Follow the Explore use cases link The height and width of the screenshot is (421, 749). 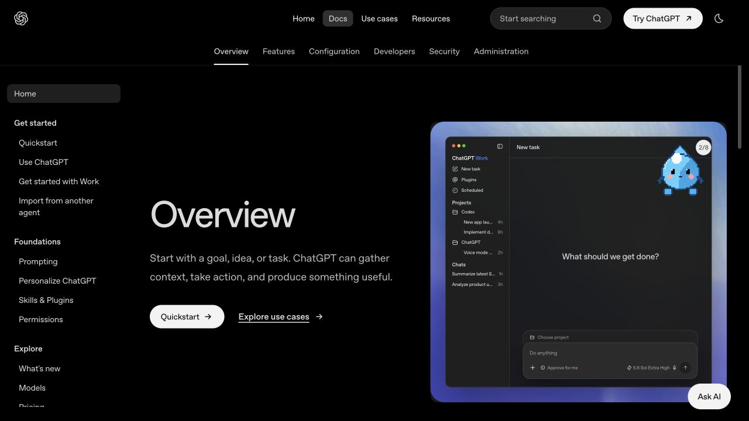click(x=274, y=316)
